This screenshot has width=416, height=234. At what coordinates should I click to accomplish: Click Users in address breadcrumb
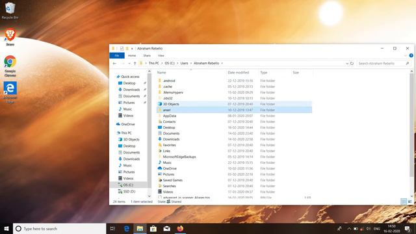point(184,64)
